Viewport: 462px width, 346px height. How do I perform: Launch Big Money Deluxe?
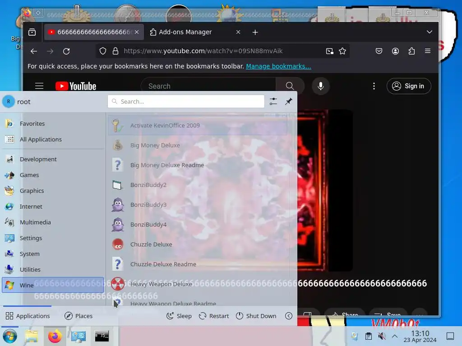click(x=198, y=146)
